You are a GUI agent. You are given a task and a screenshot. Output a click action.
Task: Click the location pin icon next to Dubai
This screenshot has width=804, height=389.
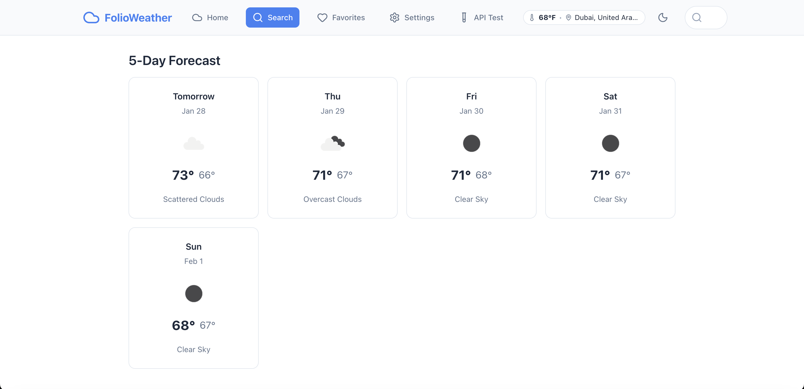pyautogui.click(x=568, y=17)
